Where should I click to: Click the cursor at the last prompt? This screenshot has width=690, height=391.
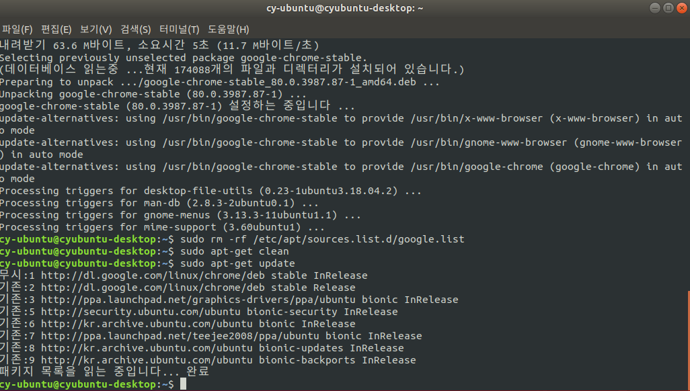pos(183,384)
